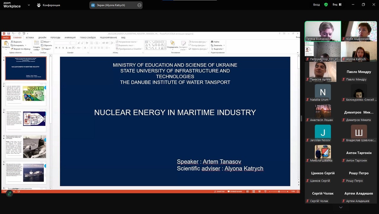Click the Nataliia Urum participant tile
Screen dimensions: 379x214
coord(323,92)
